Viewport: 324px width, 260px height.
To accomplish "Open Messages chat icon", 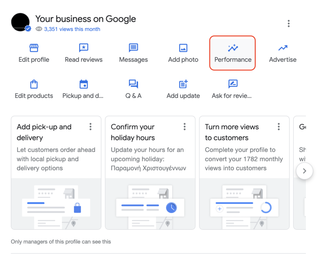I will [133, 48].
